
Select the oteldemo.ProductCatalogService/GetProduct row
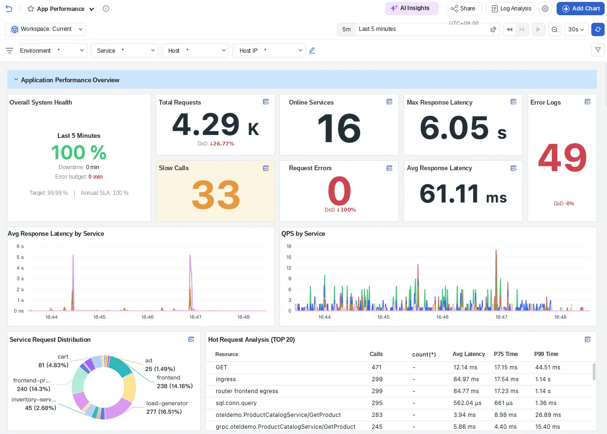399,415
